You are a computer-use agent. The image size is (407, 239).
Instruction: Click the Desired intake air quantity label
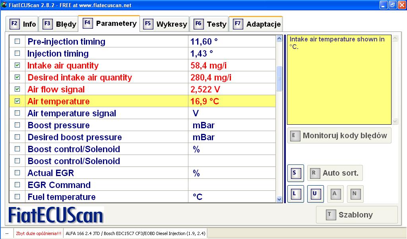tap(79, 78)
